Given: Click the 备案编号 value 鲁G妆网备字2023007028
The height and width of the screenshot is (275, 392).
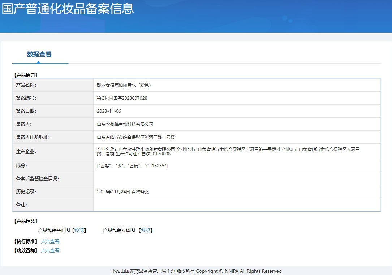Looking at the screenshot, I should tap(122, 98).
